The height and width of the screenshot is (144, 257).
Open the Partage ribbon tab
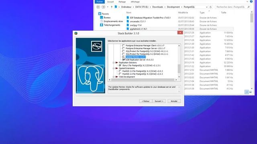click(122, 2)
